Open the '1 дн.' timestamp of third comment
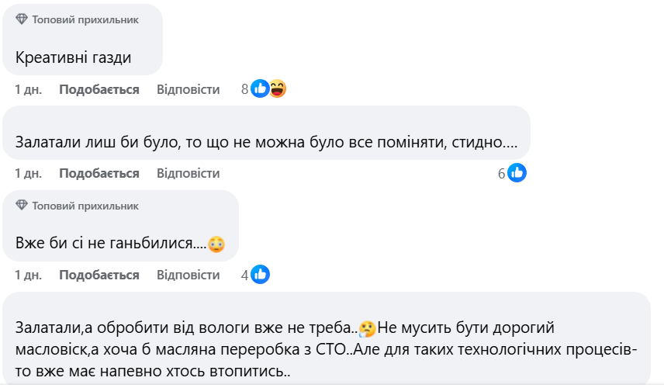 click(29, 275)
